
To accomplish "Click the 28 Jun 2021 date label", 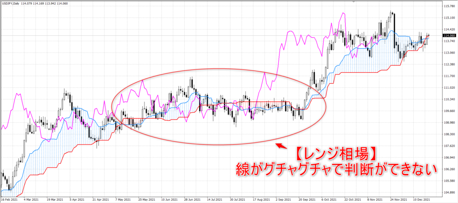I will tap(191, 201).
